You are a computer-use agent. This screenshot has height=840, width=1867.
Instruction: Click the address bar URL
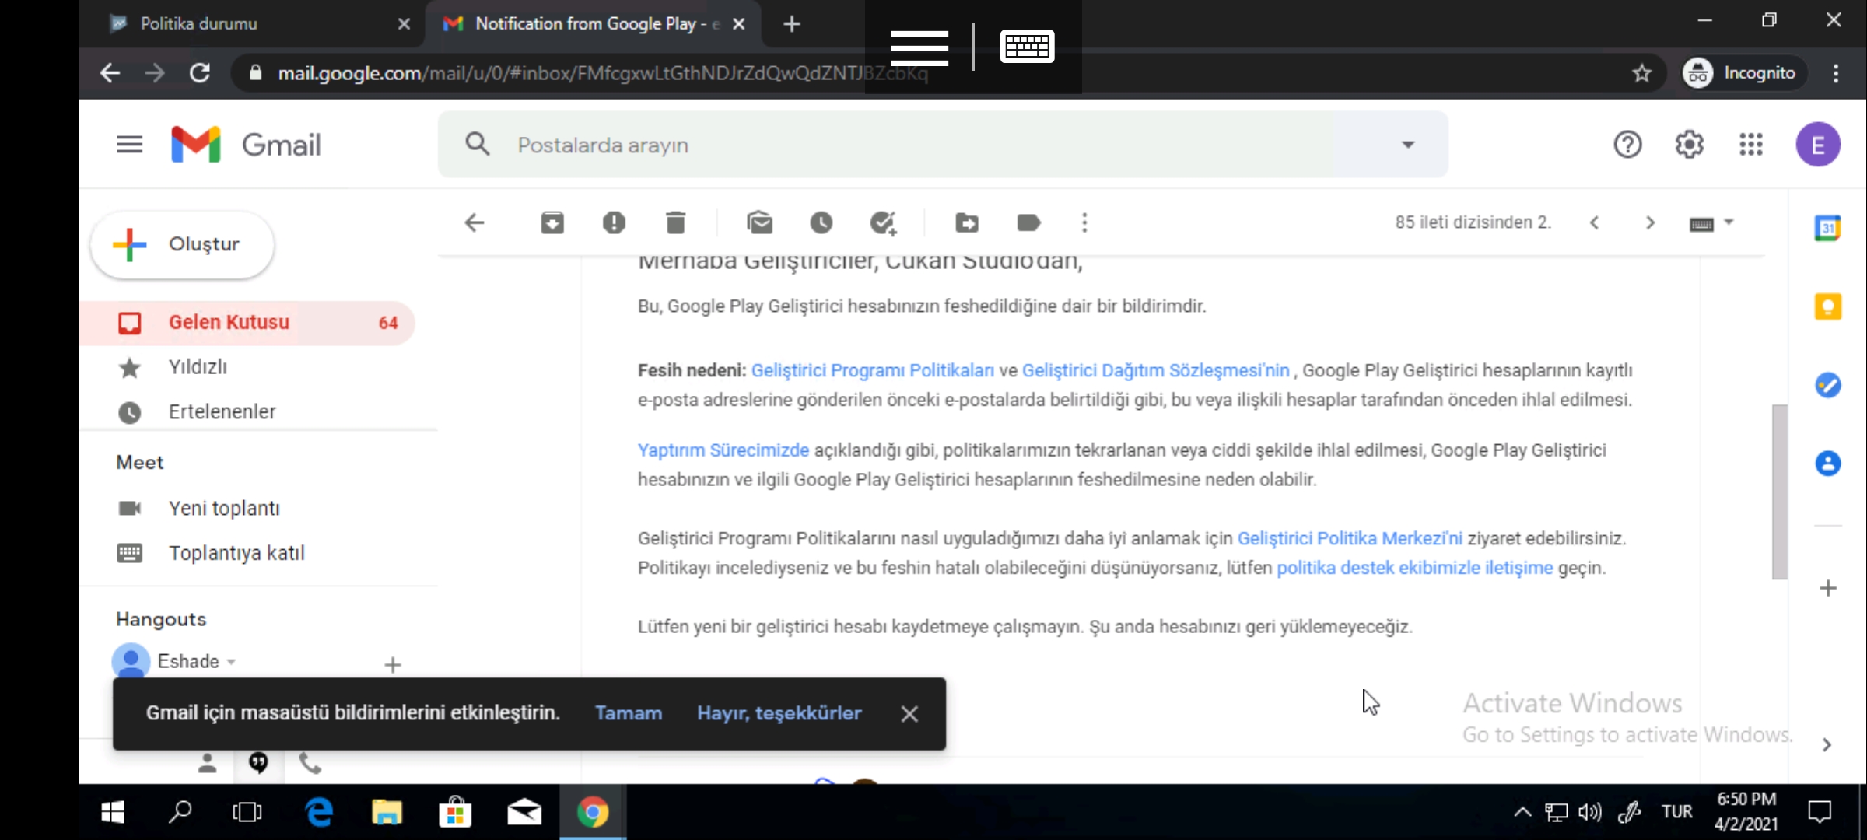[602, 73]
